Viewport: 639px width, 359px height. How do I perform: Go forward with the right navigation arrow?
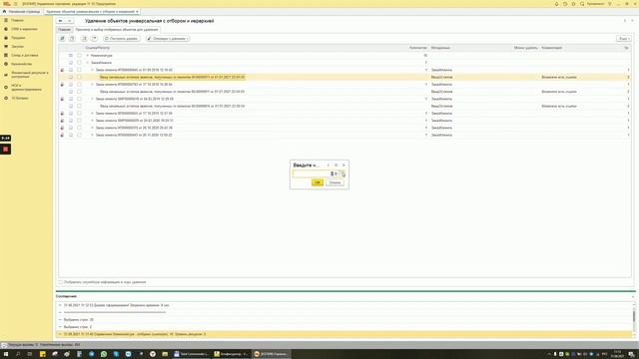(x=70, y=21)
